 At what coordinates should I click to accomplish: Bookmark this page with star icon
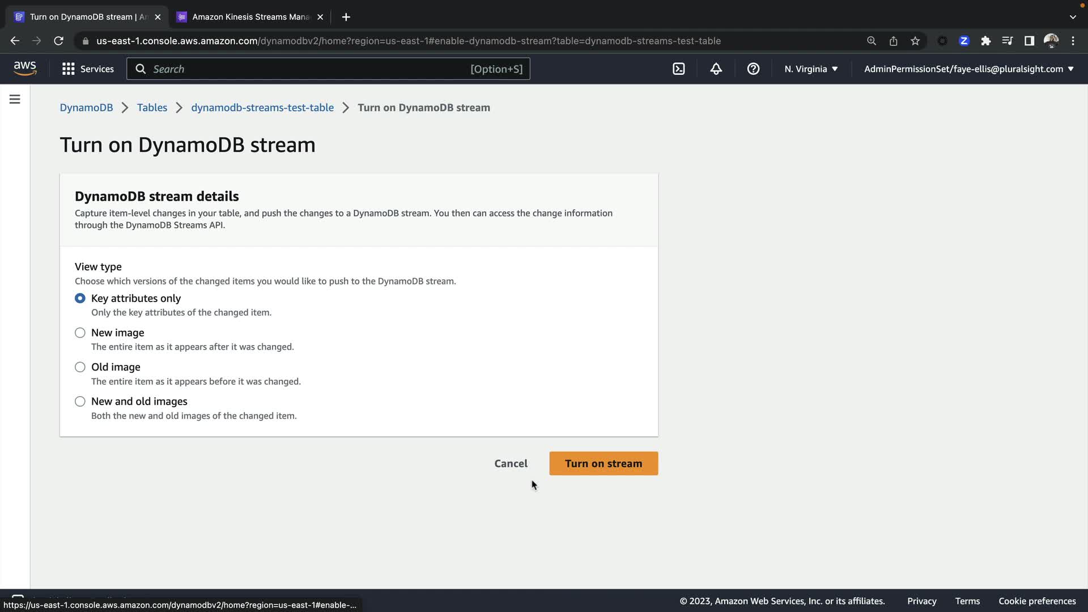pos(915,41)
